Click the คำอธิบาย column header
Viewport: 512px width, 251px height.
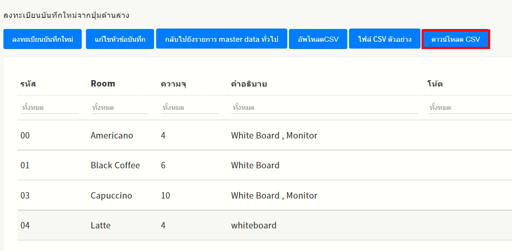click(x=249, y=84)
